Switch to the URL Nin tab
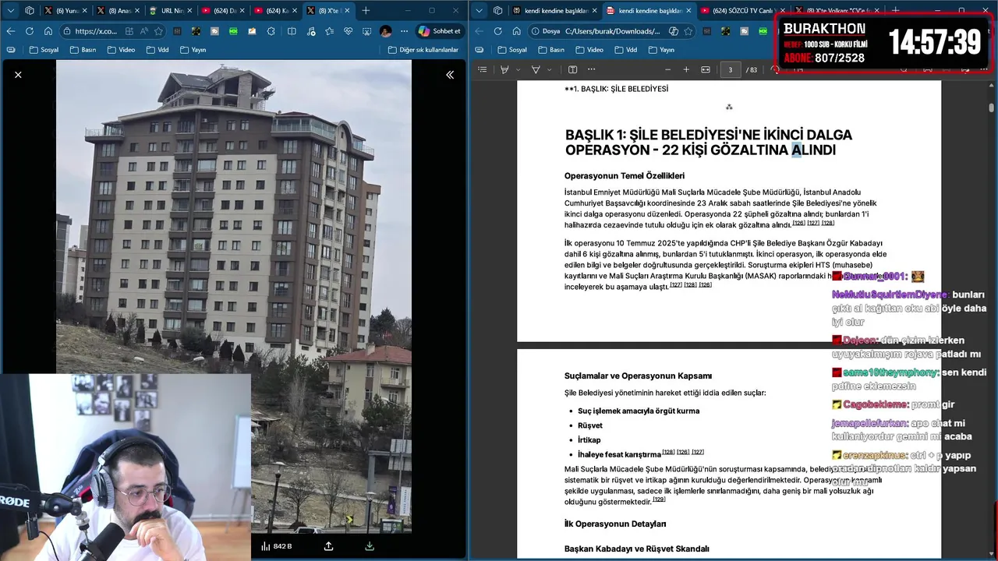Image resolution: width=998 pixels, height=561 pixels. pos(169,10)
